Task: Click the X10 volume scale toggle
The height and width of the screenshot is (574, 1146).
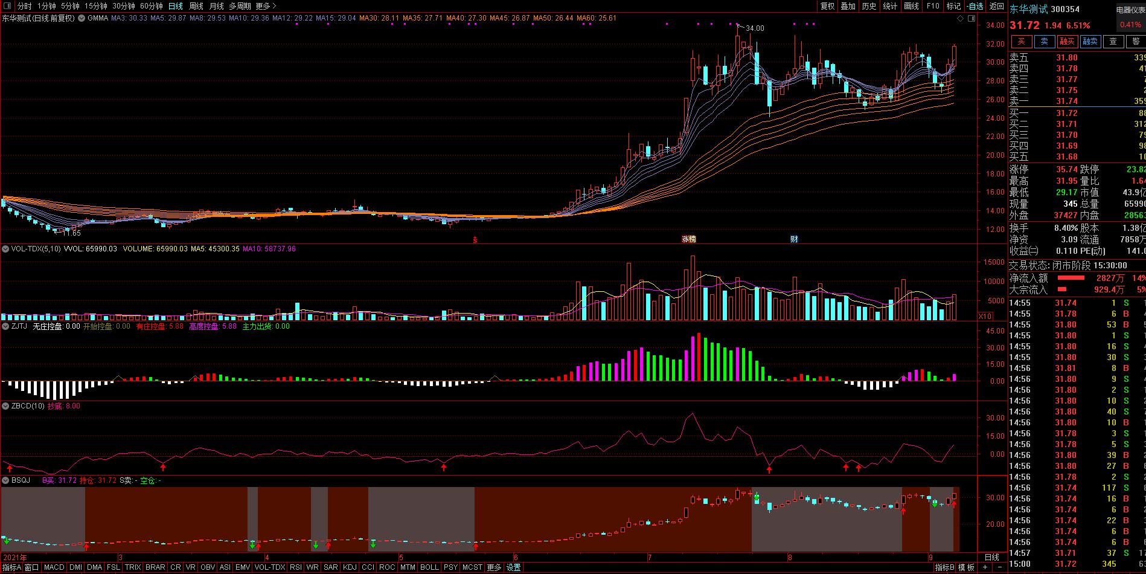Action: click(x=985, y=316)
